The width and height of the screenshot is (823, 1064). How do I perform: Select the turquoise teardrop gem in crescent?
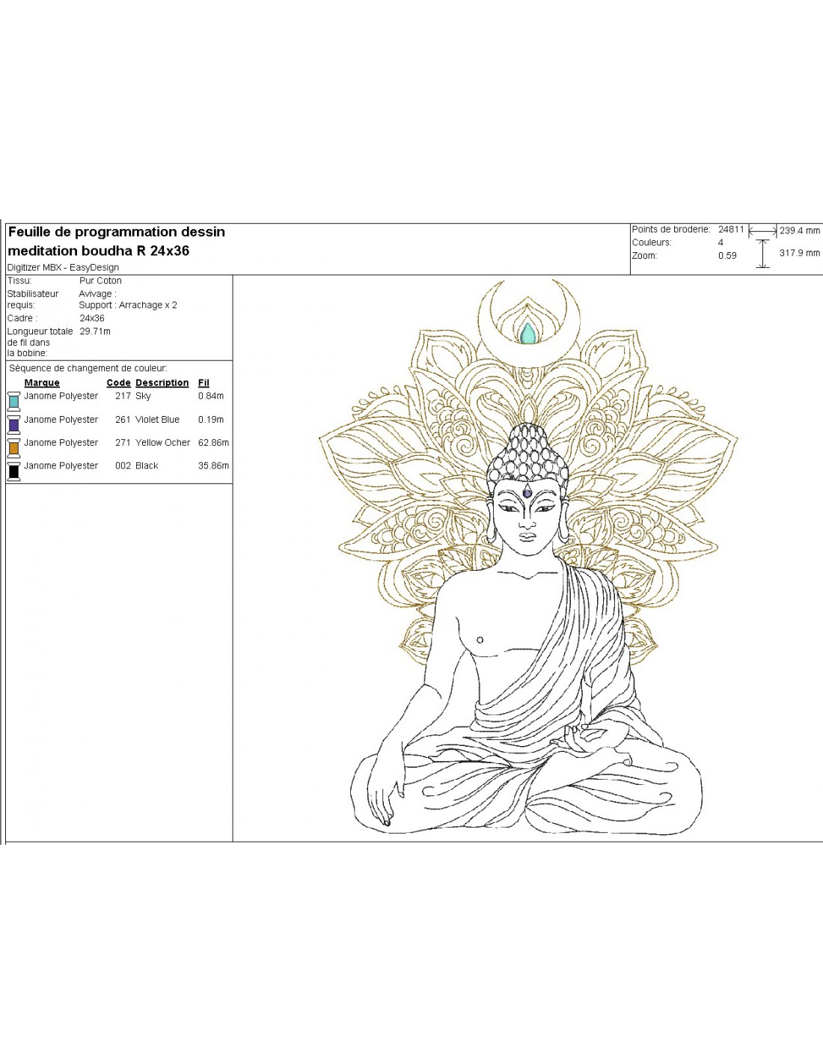(529, 333)
